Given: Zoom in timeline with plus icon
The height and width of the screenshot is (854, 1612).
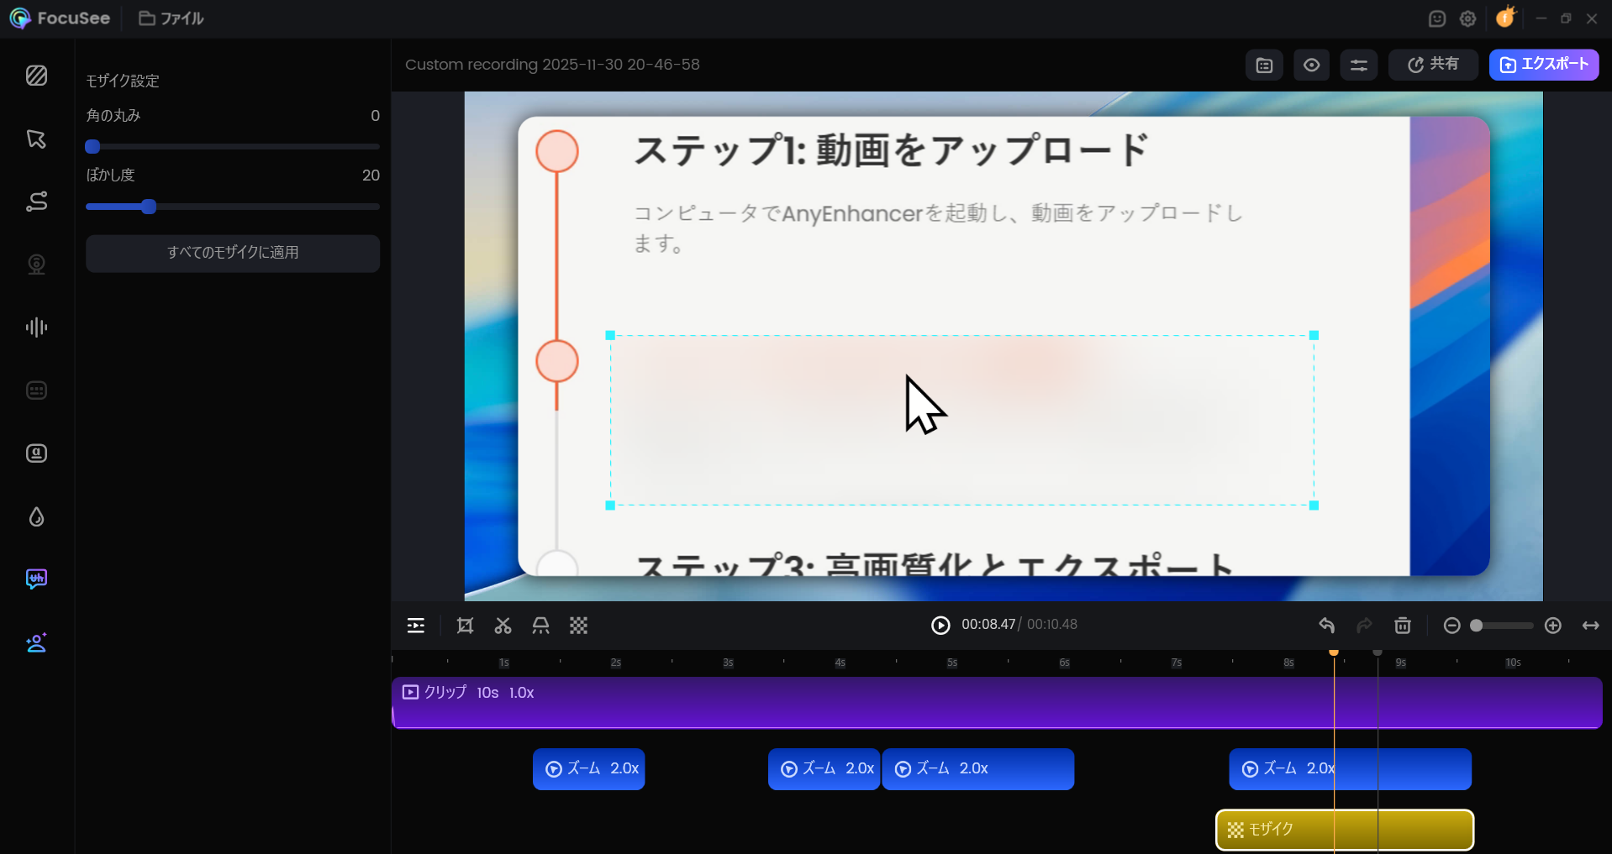Looking at the screenshot, I should [1552, 626].
